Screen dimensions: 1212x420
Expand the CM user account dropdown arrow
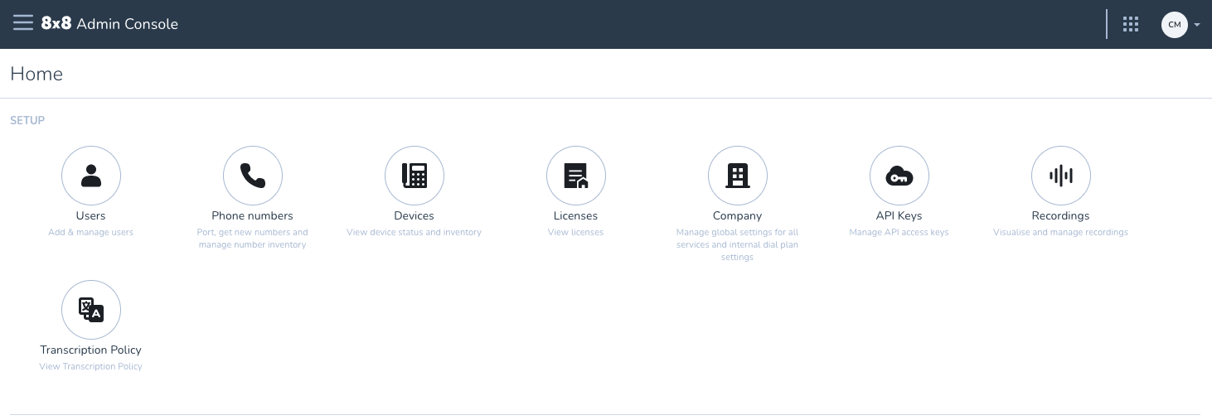[x=1197, y=25]
